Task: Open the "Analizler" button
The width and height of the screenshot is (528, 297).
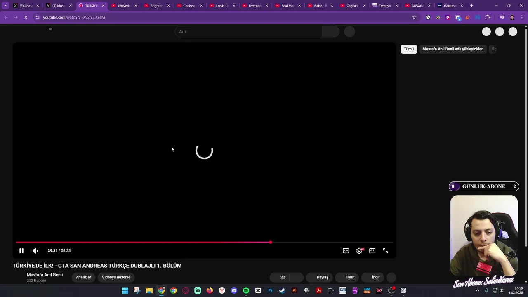Action: click(x=83, y=277)
